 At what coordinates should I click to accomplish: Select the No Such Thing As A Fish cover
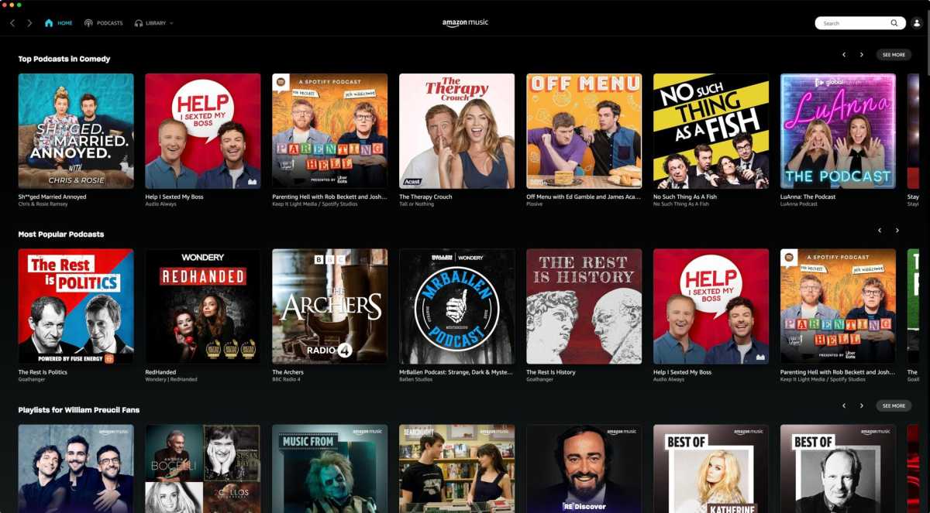click(x=711, y=129)
